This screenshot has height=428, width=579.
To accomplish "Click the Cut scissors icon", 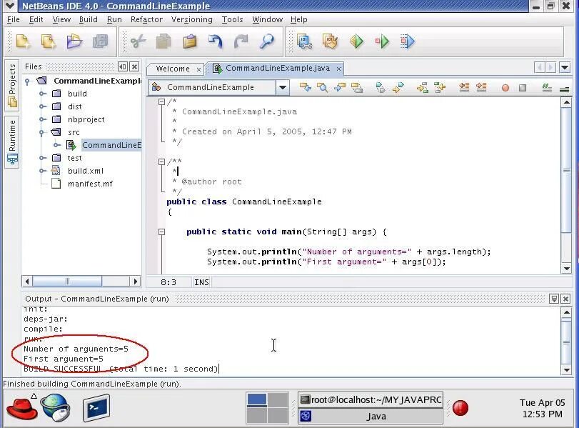I will click(x=138, y=41).
